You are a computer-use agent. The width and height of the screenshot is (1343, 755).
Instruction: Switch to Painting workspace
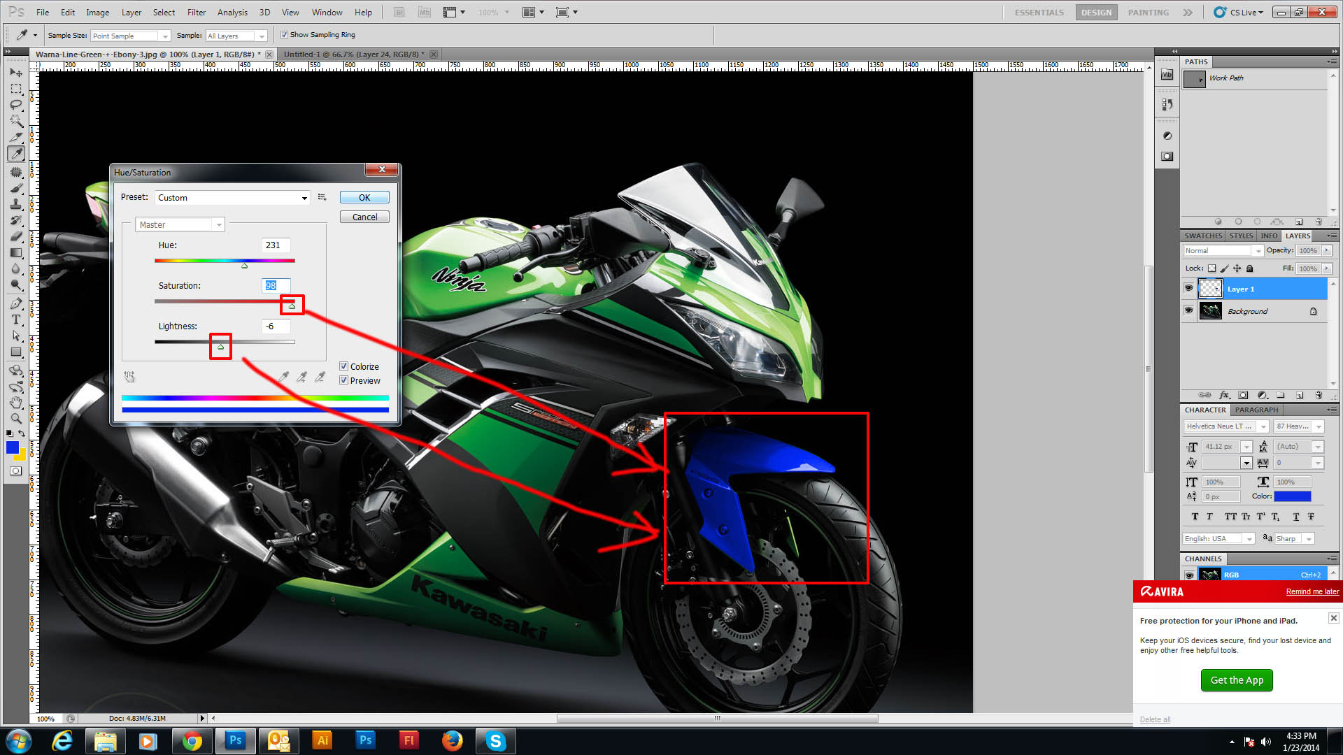click(1148, 13)
